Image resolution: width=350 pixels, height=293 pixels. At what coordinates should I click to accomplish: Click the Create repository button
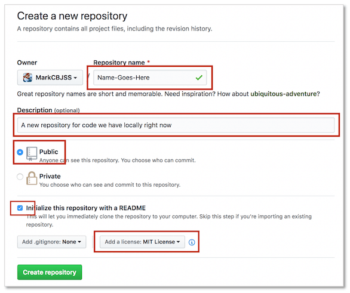[50, 272]
